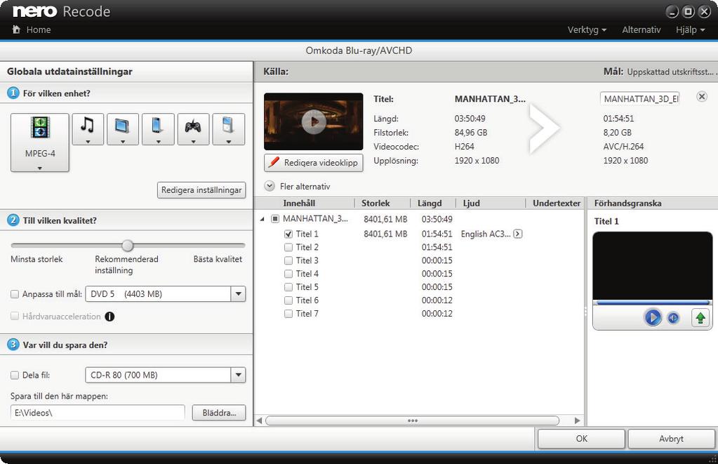
Task: Open the Alternativ menu
Action: (x=641, y=29)
